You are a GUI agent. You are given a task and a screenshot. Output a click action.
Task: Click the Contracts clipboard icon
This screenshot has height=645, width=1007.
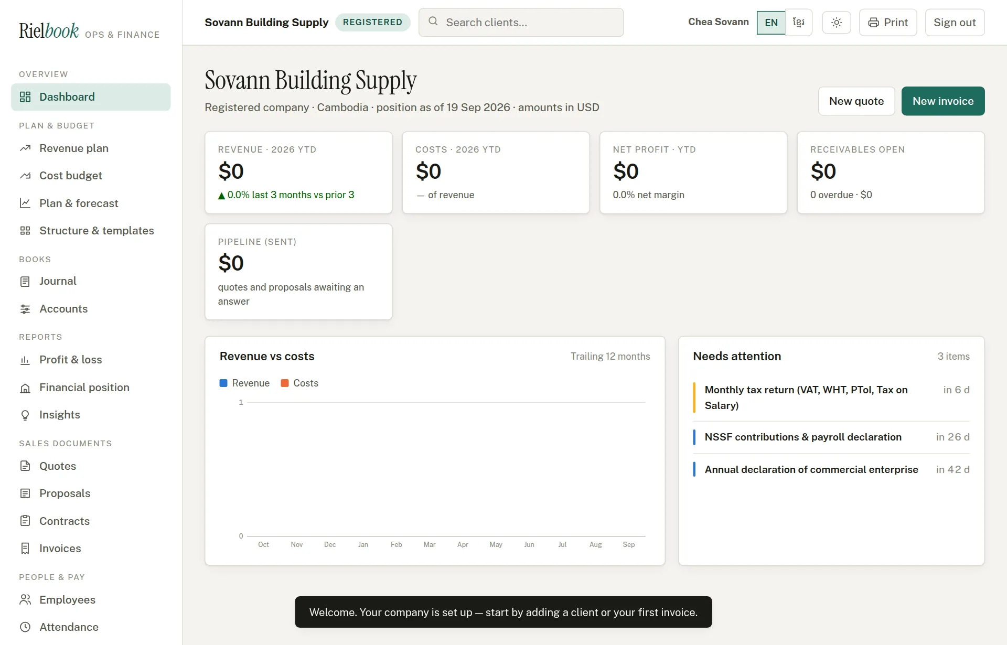pyautogui.click(x=25, y=521)
